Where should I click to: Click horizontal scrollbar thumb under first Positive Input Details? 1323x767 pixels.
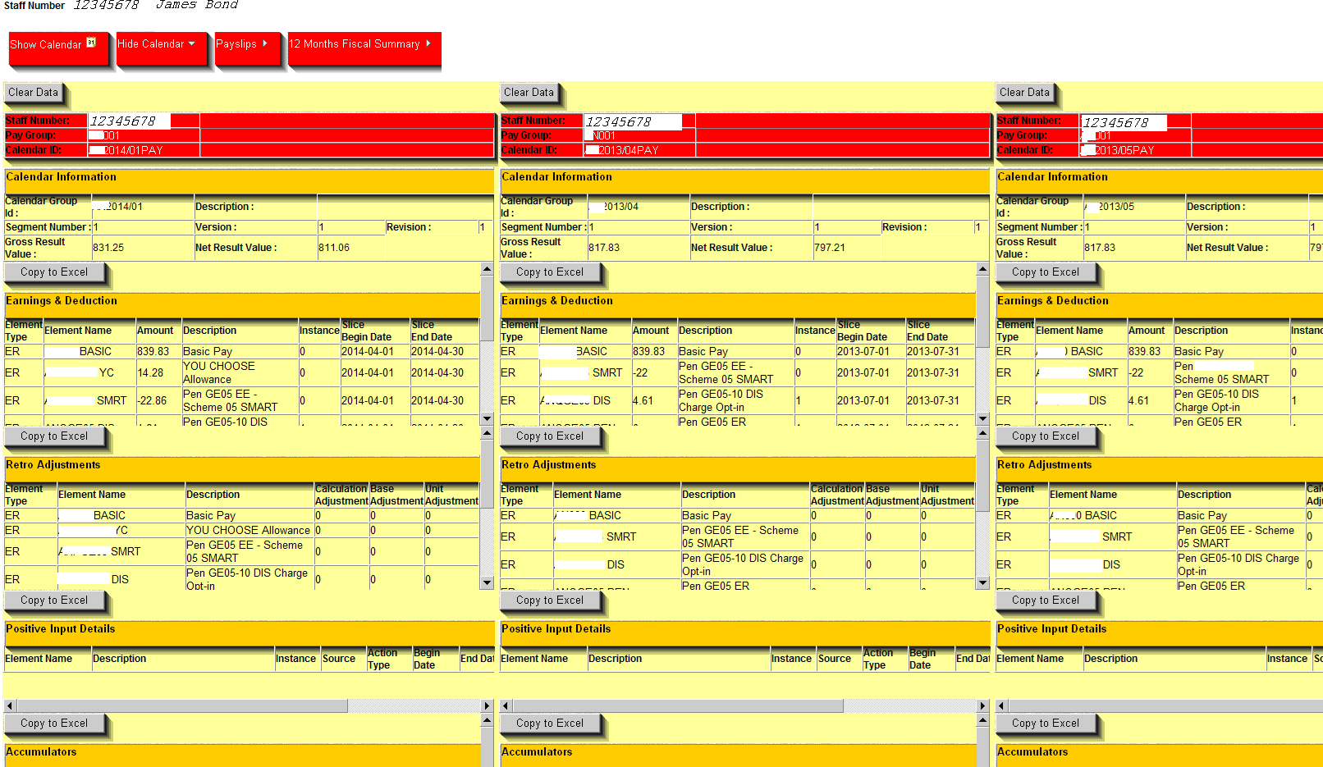(182, 705)
